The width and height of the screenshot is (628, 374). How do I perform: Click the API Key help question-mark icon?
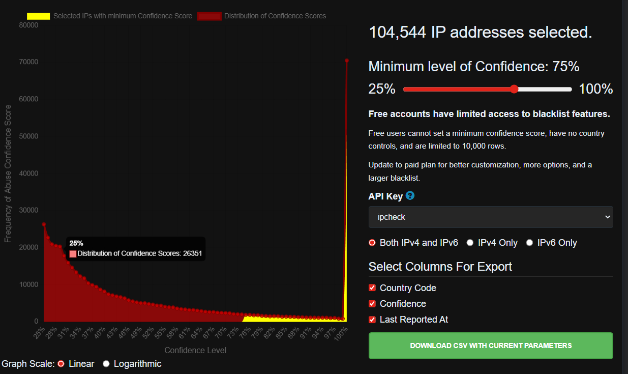(x=410, y=196)
